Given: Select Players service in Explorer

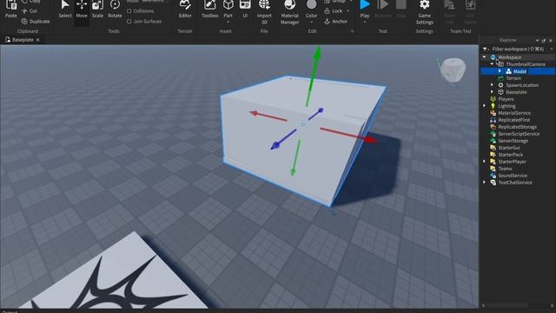Looking at the screenshot, I should tap(506, 99).
